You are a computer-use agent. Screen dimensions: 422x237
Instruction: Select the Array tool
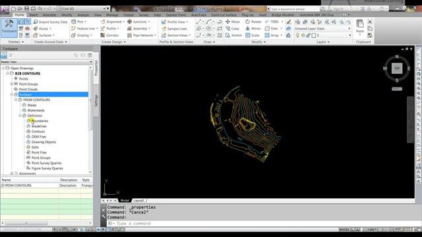point(272,35)
